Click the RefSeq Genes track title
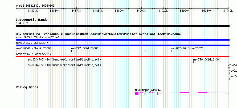 [27, 87]
